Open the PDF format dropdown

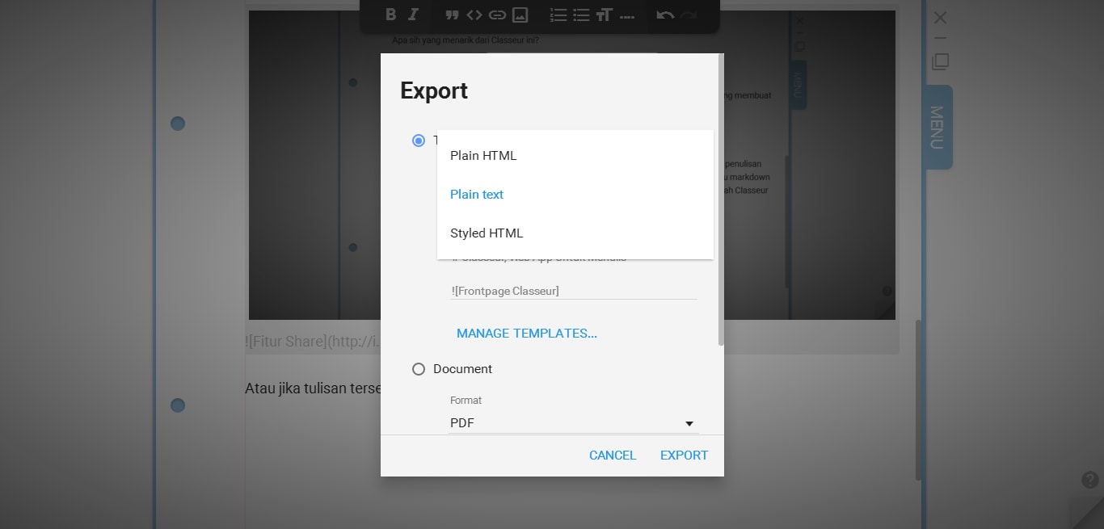click(574, 423)
